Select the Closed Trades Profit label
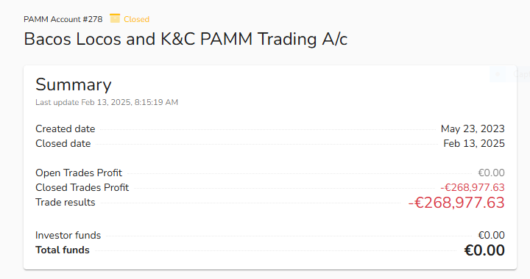 (82, 187)
